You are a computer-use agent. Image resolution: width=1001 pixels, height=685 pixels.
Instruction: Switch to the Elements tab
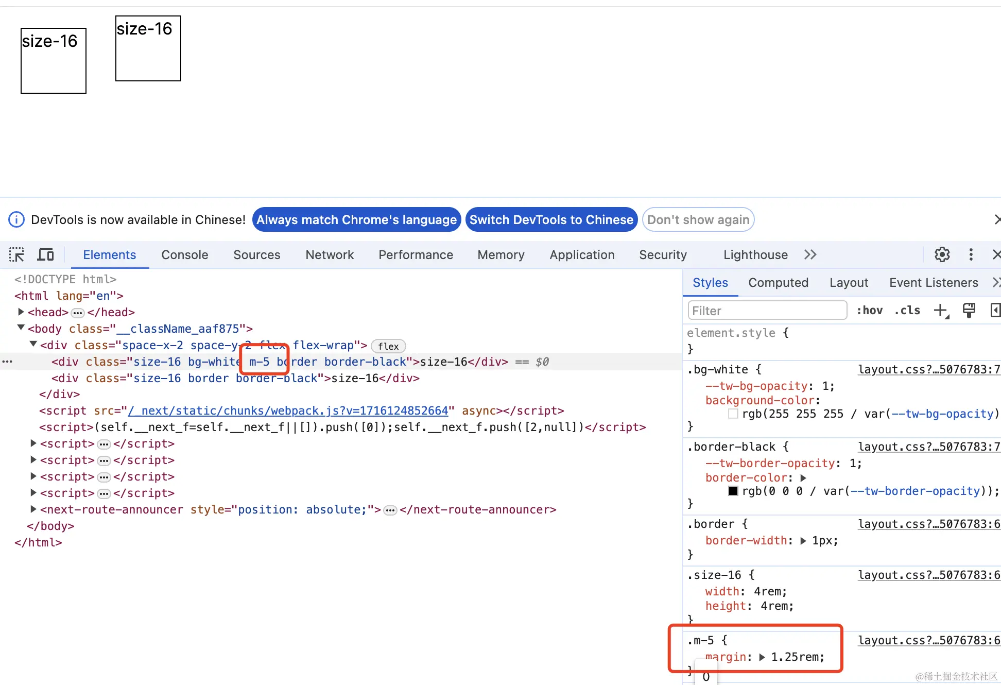110,255
